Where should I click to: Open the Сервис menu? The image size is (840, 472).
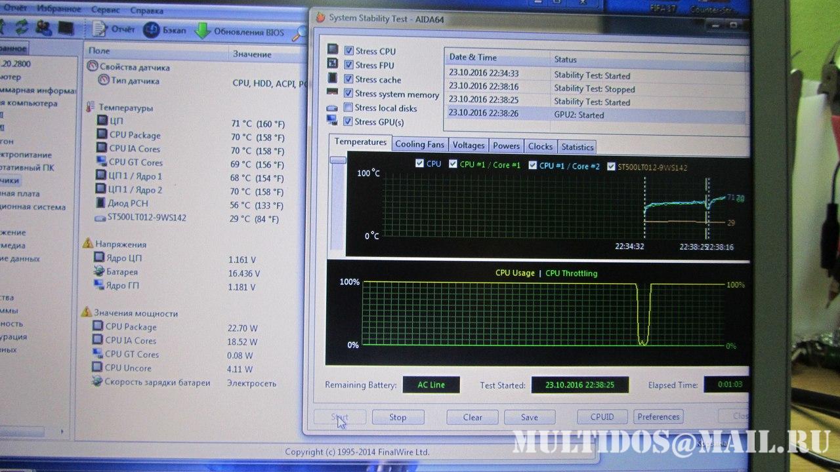pos(106,10)
